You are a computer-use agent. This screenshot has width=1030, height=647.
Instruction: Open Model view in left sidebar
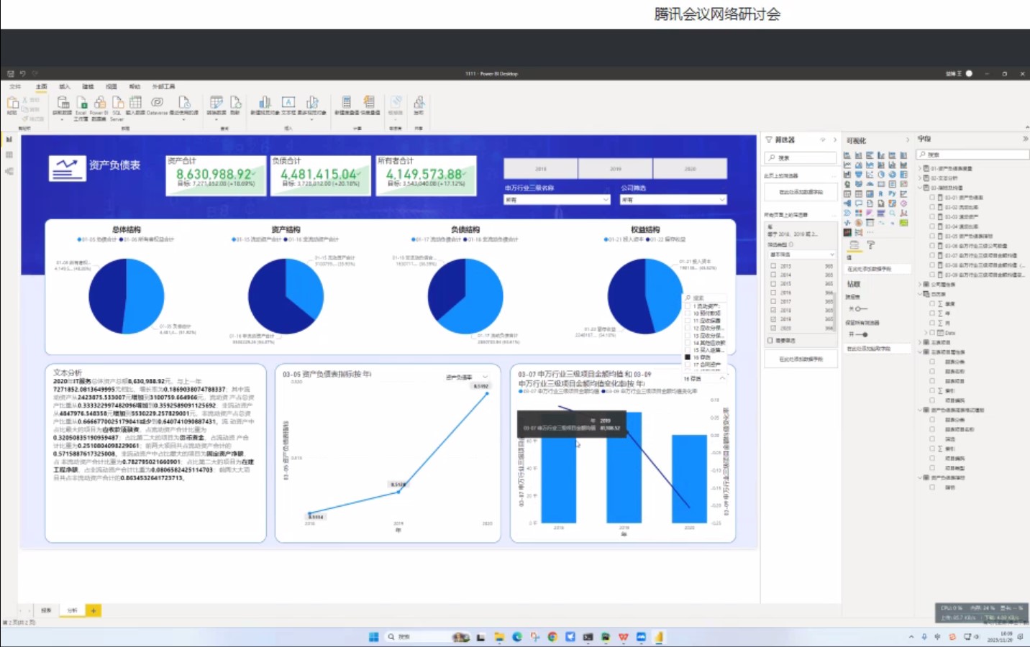pos(9,171)
